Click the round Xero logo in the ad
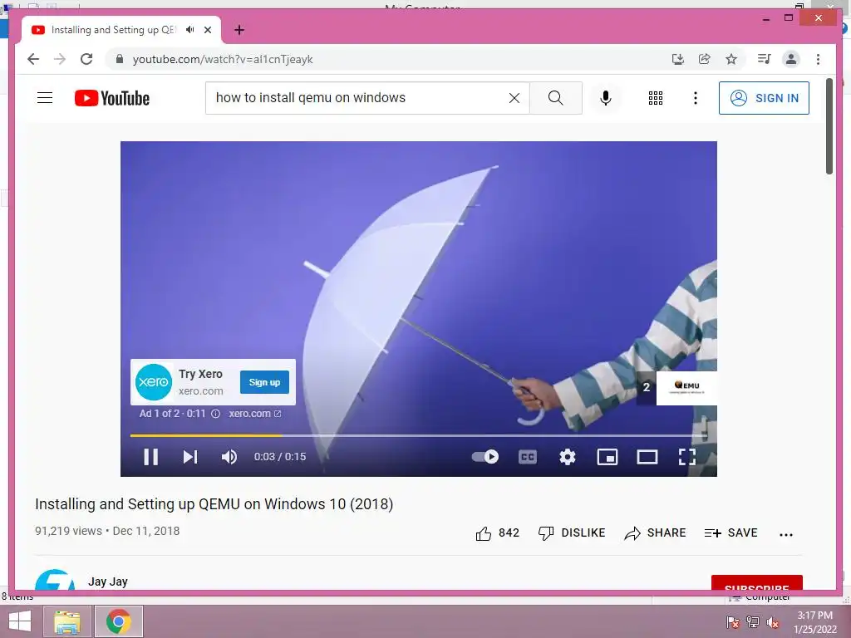 tap(154, 382)
